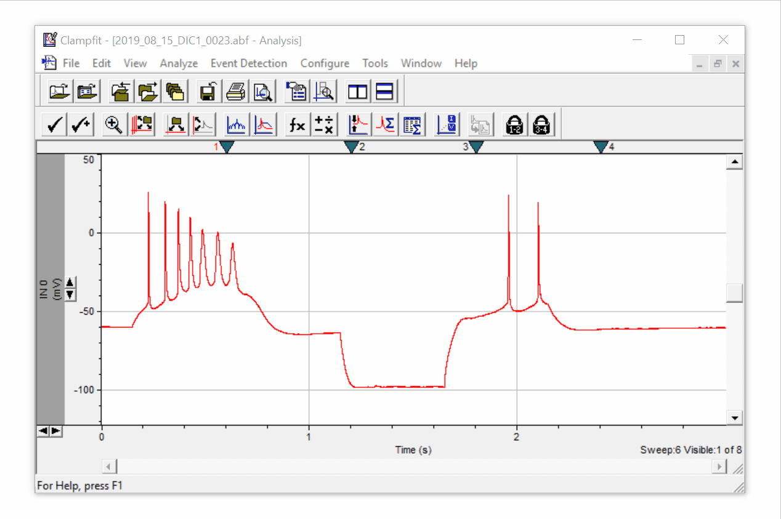The width and height of the screenshot is (781, 519).
Task: Select the Zoom tool in the analysis toolbar
Action: (x=113, y=124)
